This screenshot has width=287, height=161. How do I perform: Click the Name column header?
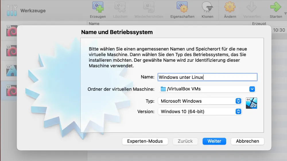pyautogui.click(x=94, y=23)
